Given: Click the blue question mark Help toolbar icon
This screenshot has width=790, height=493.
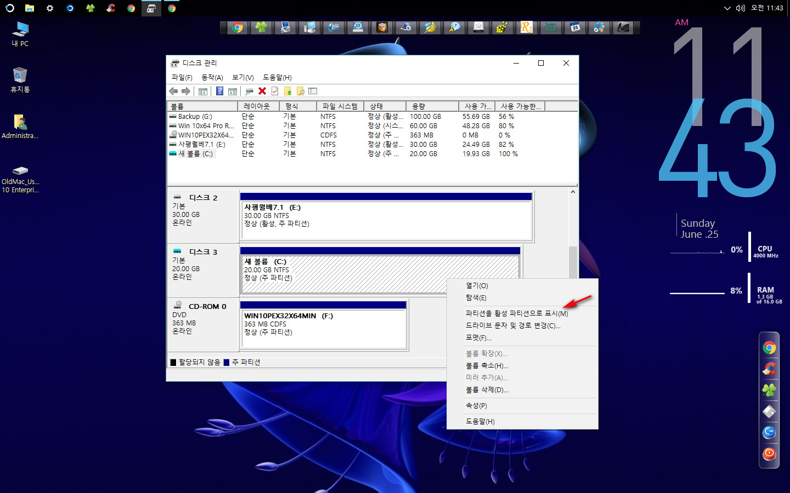Looking at the screenshot, I should point(219,91).
